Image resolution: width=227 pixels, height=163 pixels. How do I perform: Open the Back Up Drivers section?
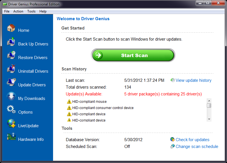pos(33,44)
